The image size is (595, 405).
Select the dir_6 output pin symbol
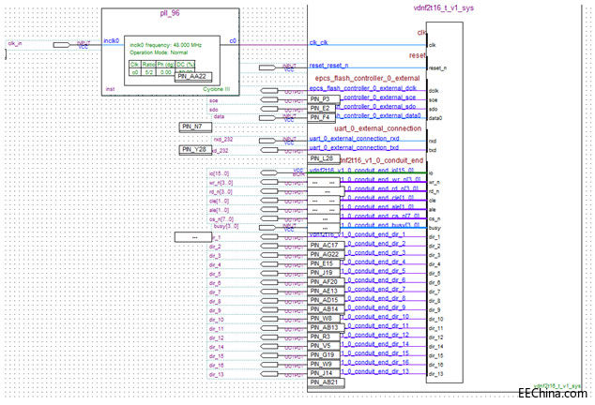(x=269, y=283)
